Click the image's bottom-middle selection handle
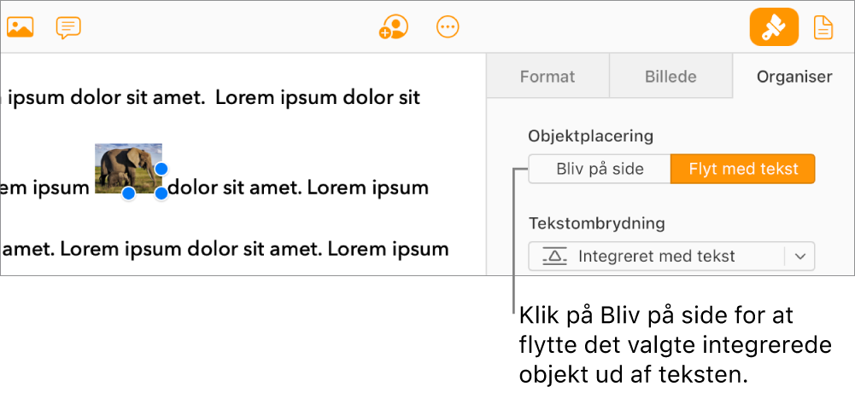Screen dimensions: 855x398 pos(128,193)
